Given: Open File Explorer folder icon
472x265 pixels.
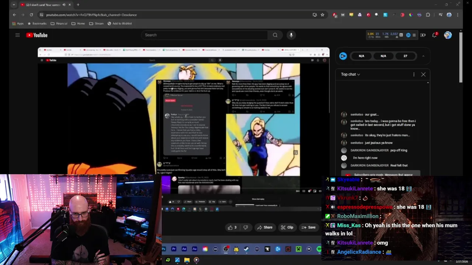Looking at the screenshot, I should (187, 260).
